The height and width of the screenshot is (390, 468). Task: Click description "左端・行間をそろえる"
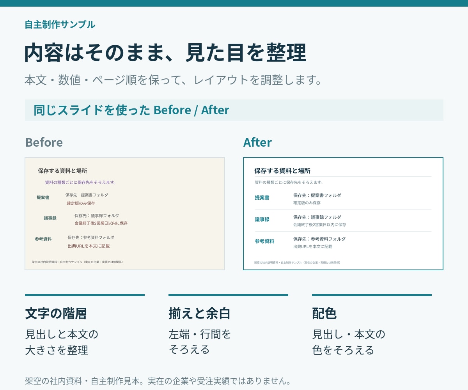(200, 342)
